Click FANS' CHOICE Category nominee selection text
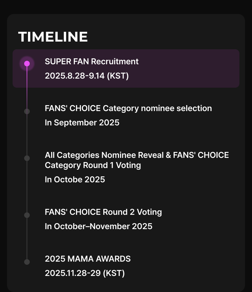252x292 pixels. point(128,108)
